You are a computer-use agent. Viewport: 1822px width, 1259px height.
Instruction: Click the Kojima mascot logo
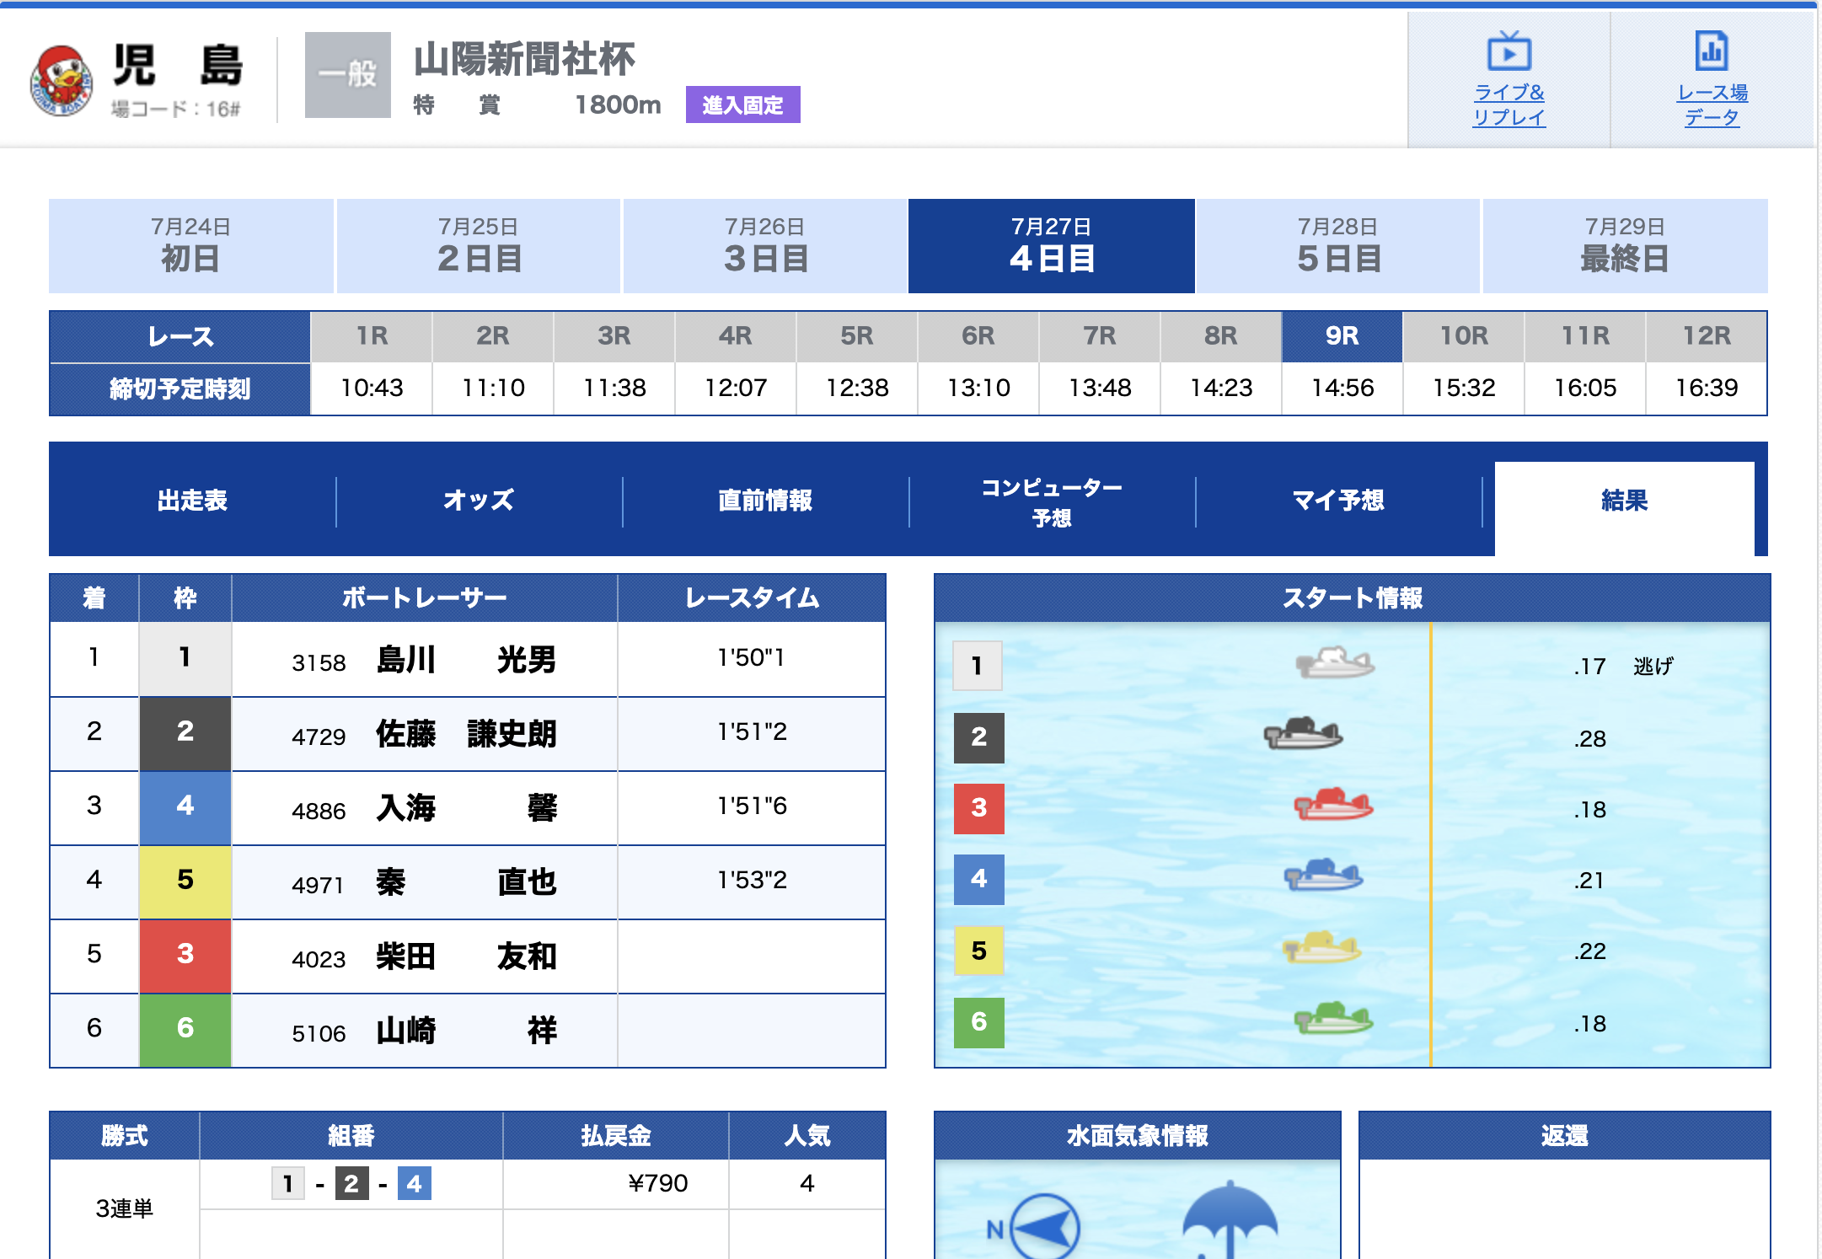[61, 81]
